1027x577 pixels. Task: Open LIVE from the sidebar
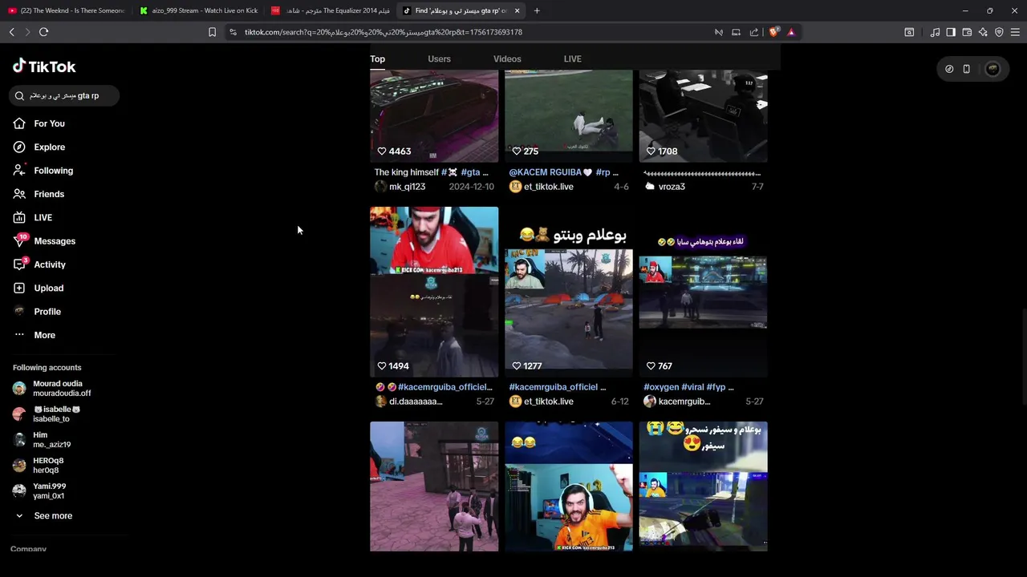[x=43, y=217]
